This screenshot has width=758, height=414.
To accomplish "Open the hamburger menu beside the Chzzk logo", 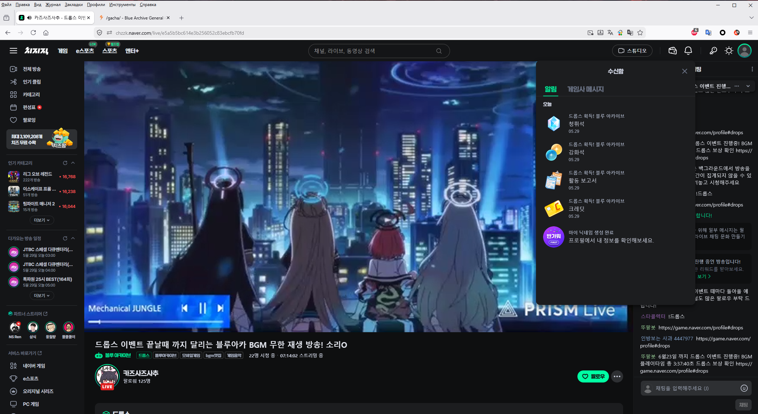I will [x=13, y=51].
